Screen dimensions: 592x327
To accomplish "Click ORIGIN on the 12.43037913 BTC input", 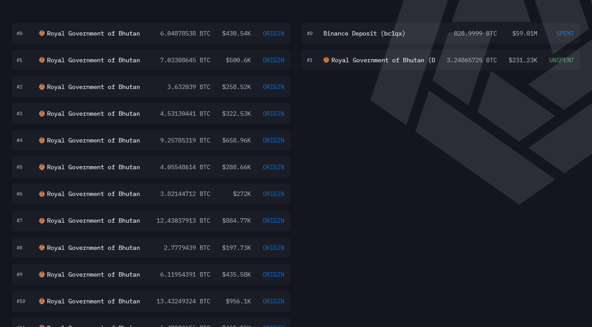I will click(273, 220).
